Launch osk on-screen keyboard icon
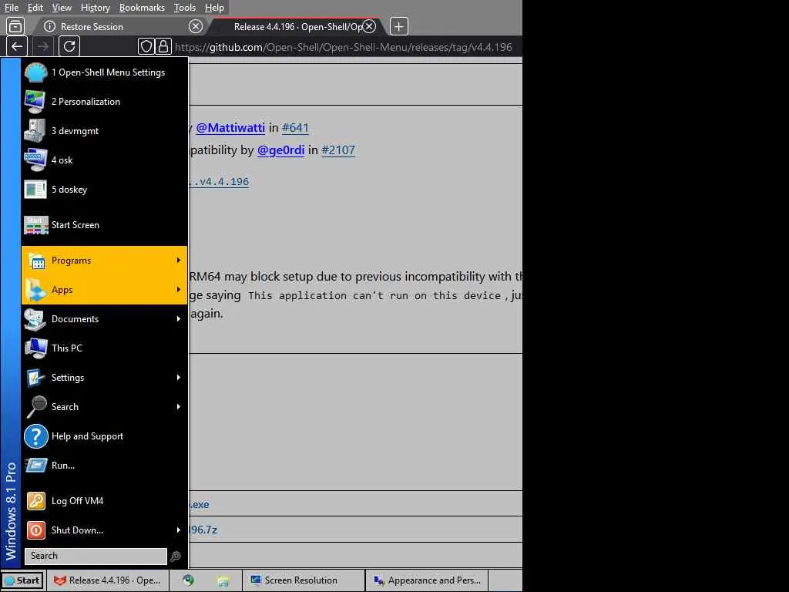 (x=35, y=160)
